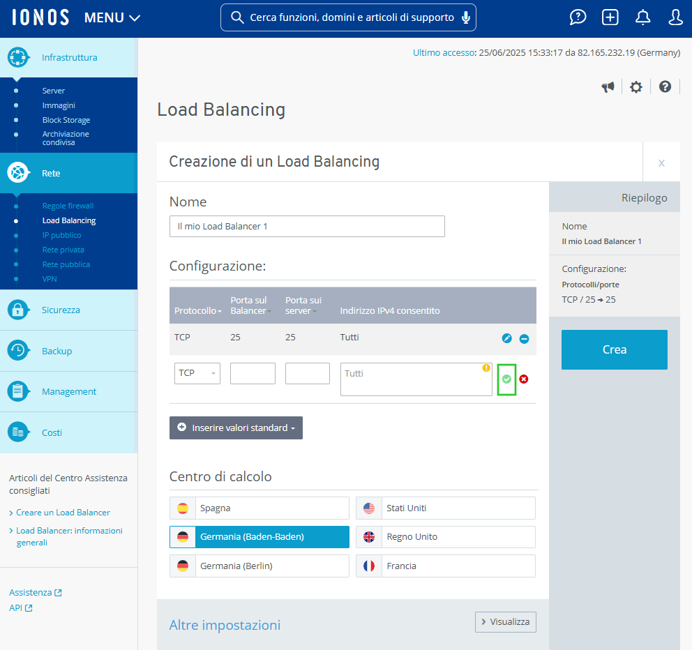Open Creare un Load Balancer article
Viewport: 692px width, 650px height.
pyautogui.click(x=63, y=513)
